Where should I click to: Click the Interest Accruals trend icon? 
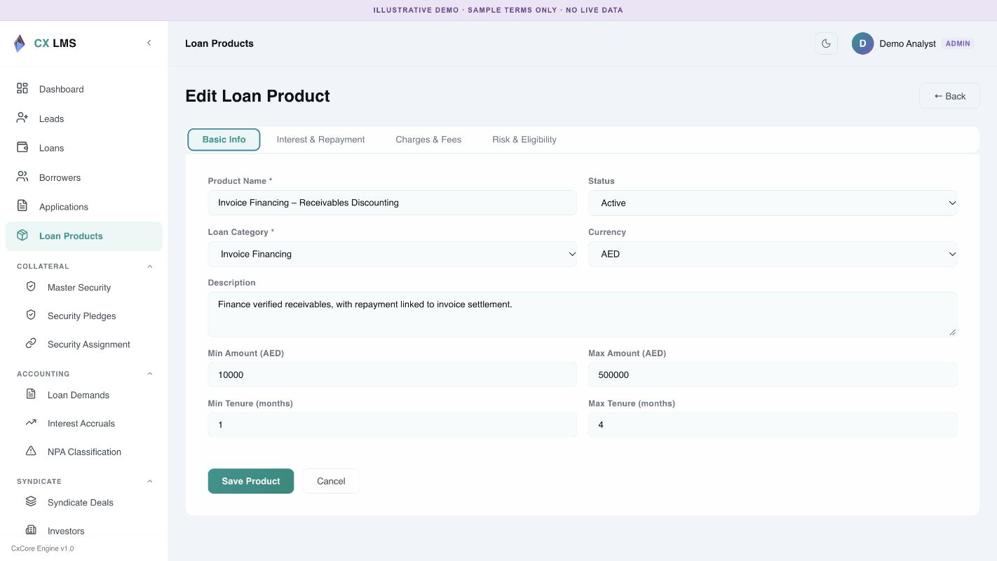click(31, 423)
